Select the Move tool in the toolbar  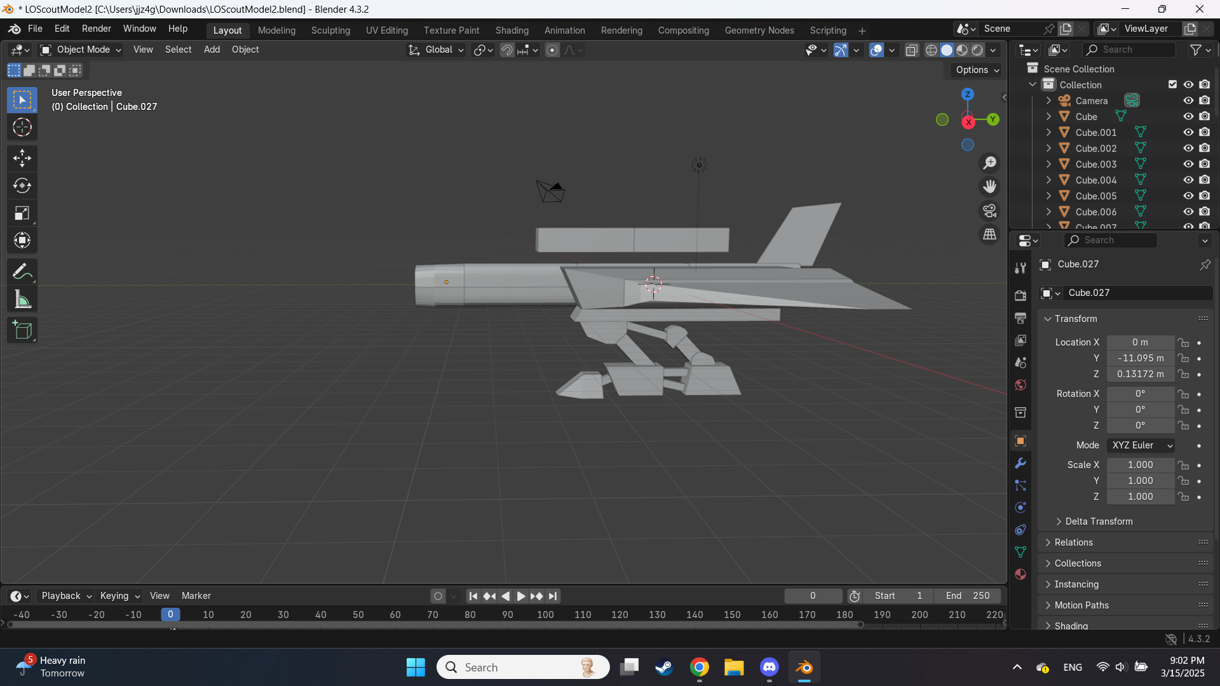tap(22, 158)
